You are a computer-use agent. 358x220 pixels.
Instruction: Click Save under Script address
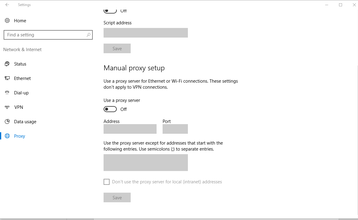[x=117, y=48]
